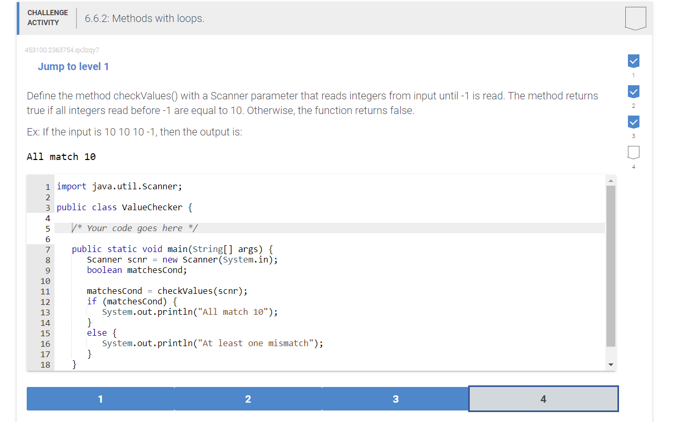Click the completed checkmark badge for level 2
Image resolution: width=674 pixels, height=422 pixels.
point(633,91)
